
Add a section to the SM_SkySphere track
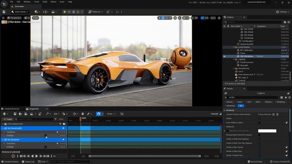[63, 140]
